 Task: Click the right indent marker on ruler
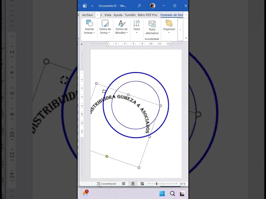171,44
